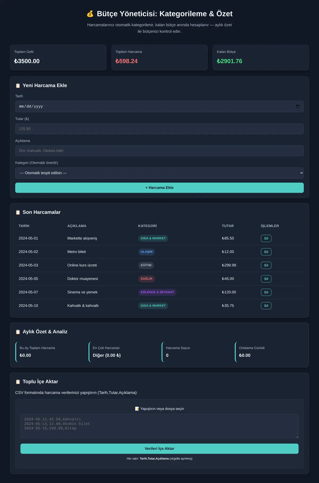Open the date picker calendar icon

click(297, 106)
